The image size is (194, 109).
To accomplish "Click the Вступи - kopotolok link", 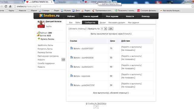I will tap(82, 76).
